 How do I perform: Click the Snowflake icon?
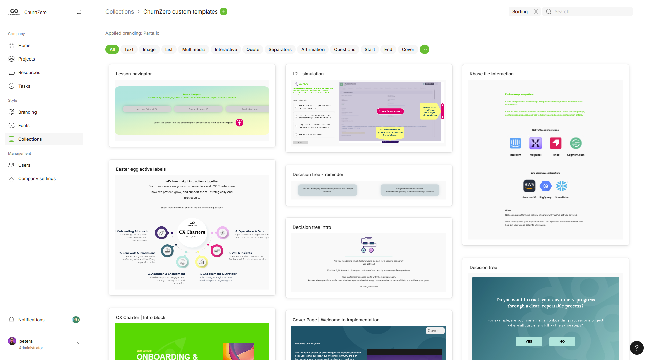click(x=562, y=186)
